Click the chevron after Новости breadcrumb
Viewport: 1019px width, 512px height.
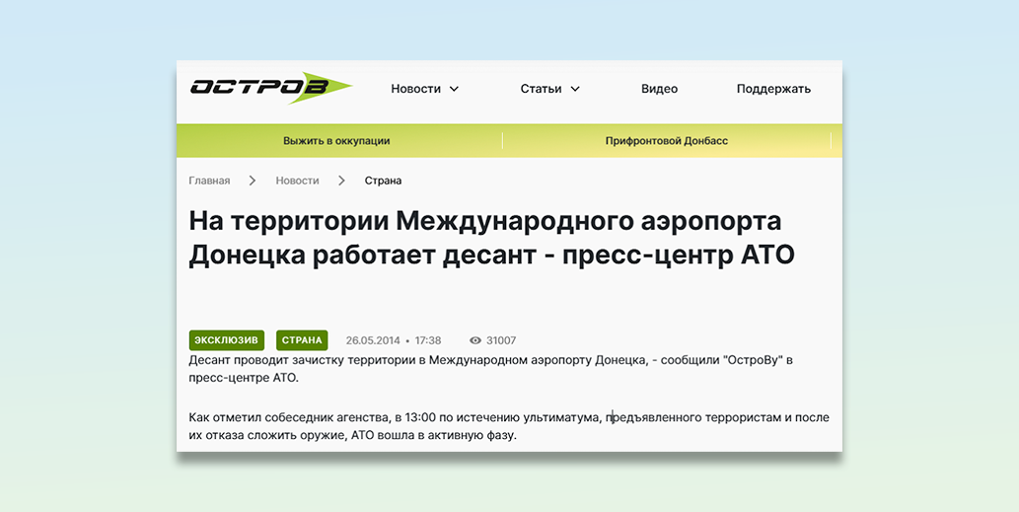(342, 181)
